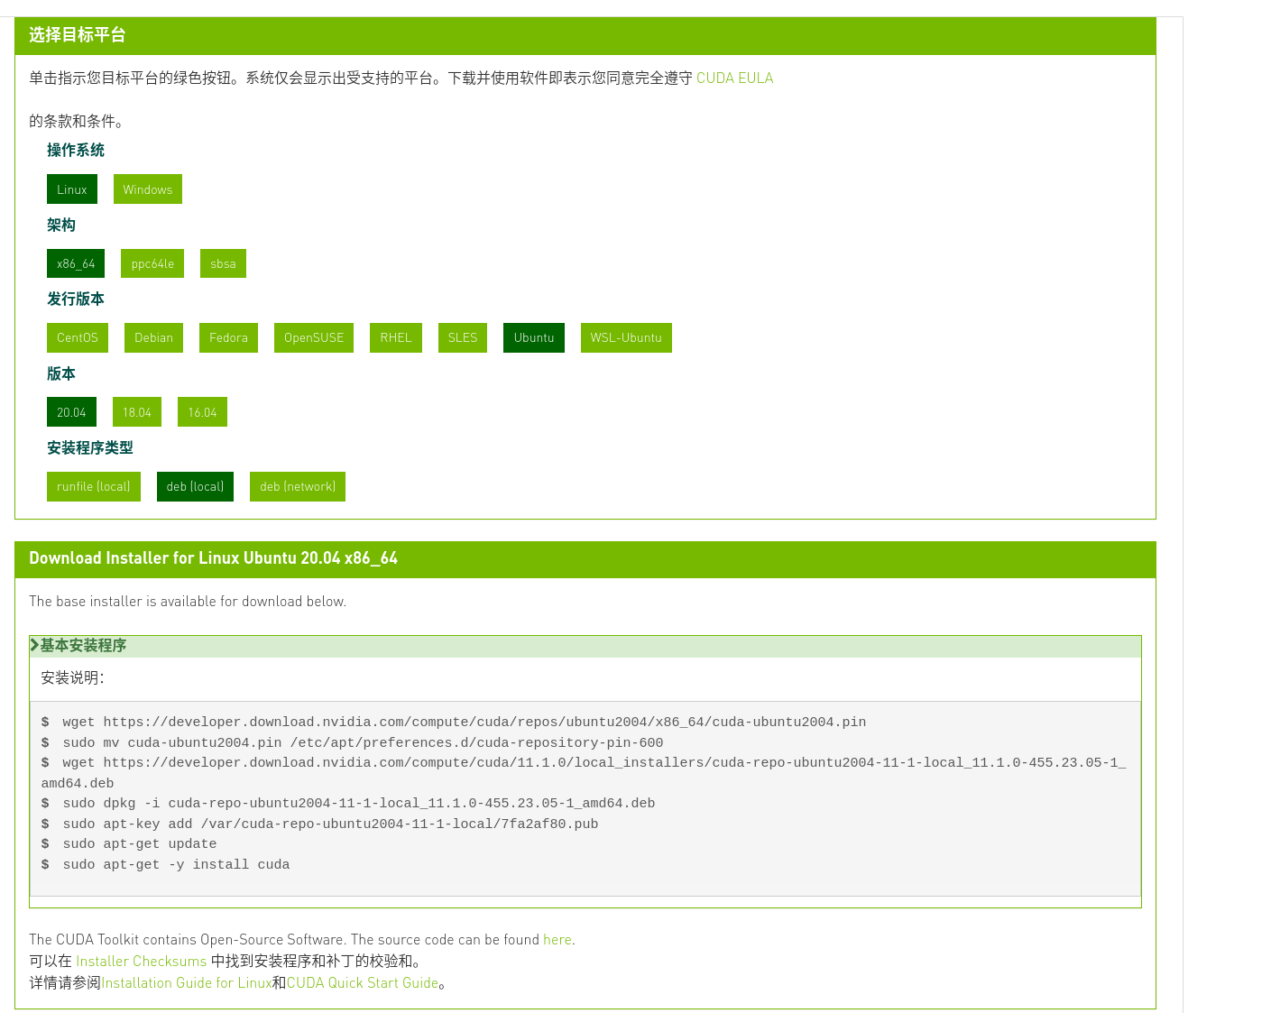1271x1013 pixels.
Task: Collapse the 基本安装程序 section chevron
Action: coord(34,645)
